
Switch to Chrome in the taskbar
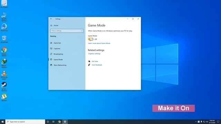59,122
